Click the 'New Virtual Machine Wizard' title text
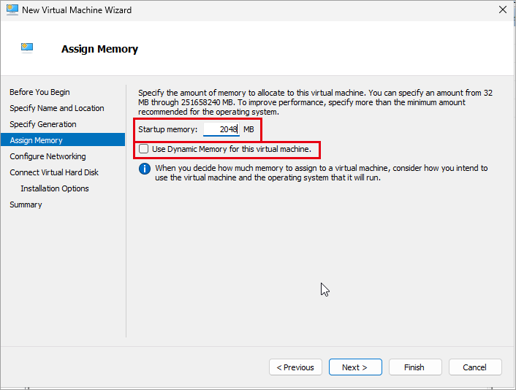 click(x=77, y=10)
